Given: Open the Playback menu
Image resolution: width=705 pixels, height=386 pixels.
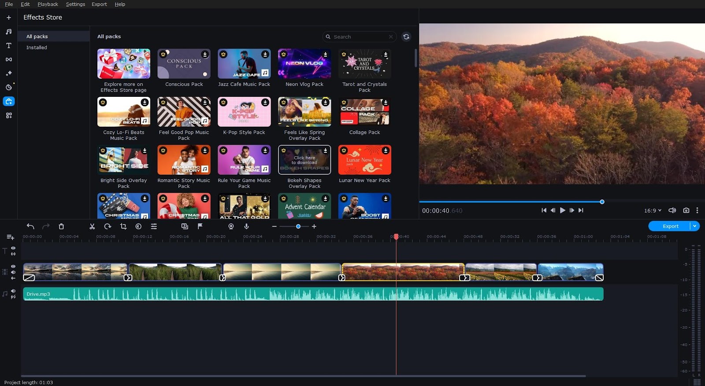Looking at the screenshot, I should click(x=48, y=4).
